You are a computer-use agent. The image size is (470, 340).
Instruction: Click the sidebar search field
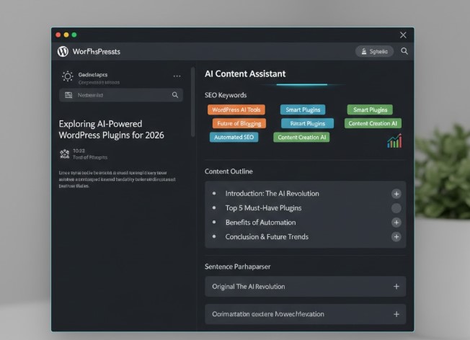[121, 95]
